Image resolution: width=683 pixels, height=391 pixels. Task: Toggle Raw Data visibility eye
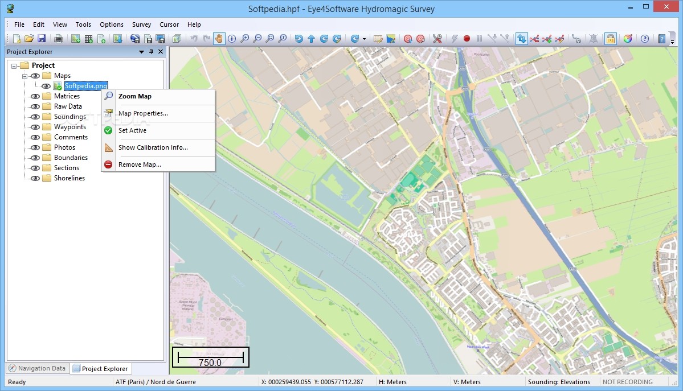[35, 106]
